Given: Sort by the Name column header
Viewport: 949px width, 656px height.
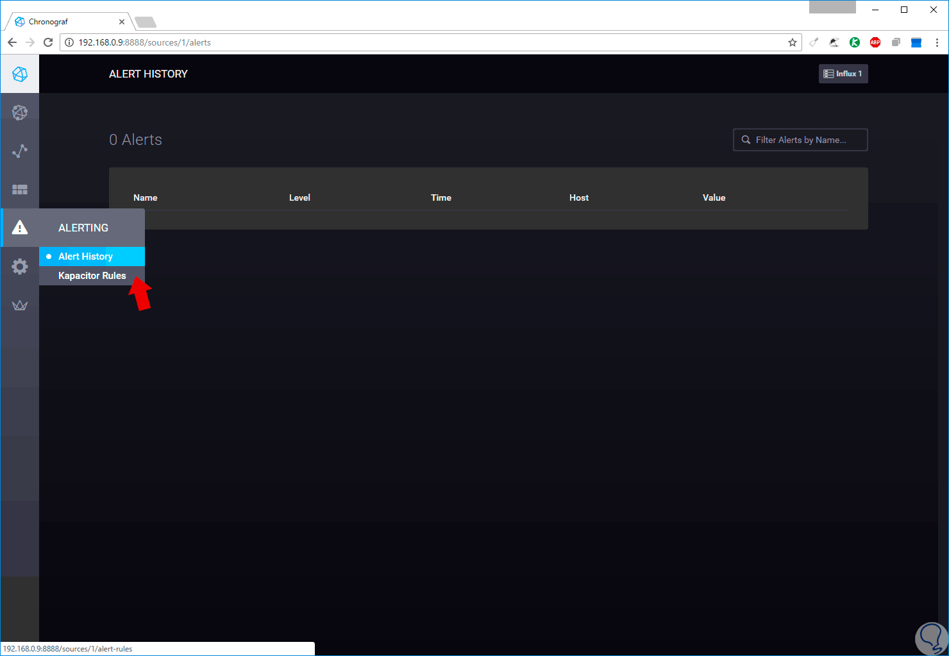Looking at the screenshot, I should [146, 198].
